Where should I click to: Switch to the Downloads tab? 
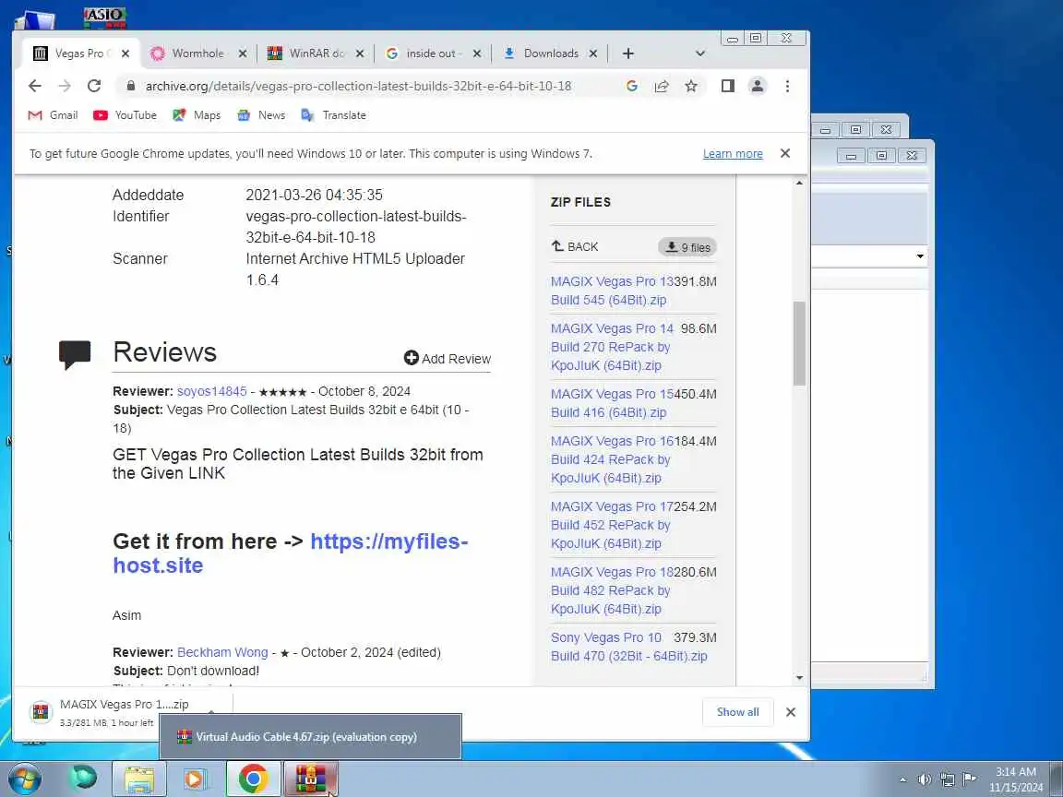pyautogui.click(x=550, y=54)
